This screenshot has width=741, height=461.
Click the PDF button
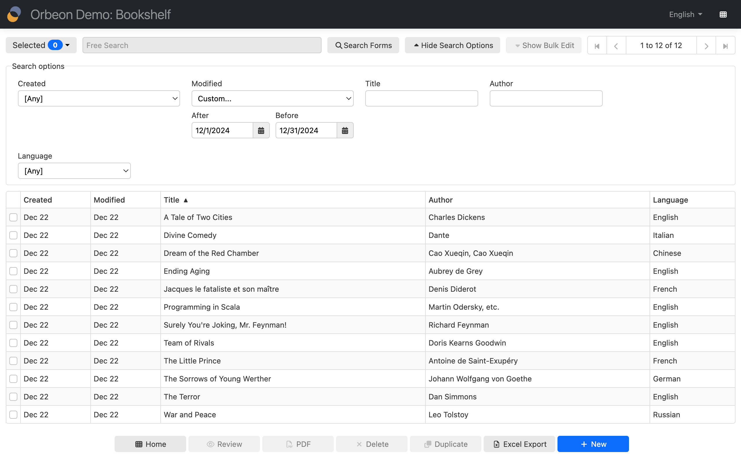tap(298, 444)
